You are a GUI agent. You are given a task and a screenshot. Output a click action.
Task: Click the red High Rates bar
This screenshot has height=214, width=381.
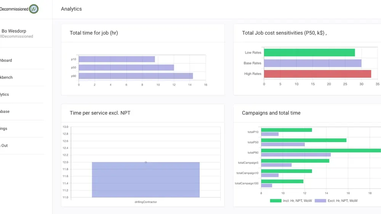pos(318,74)
